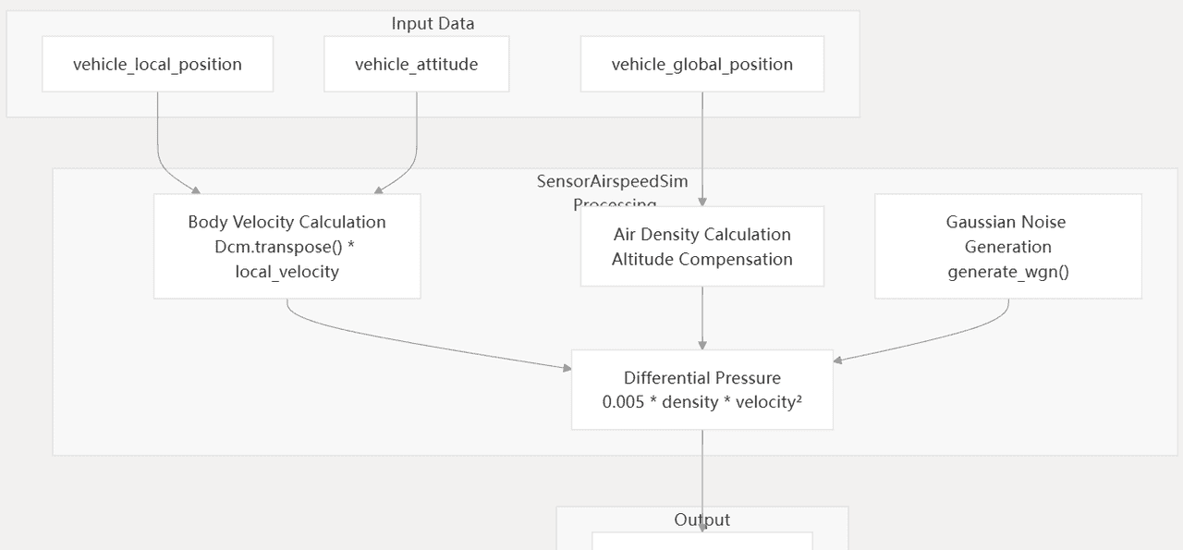Select the arrow from Air Density to Differential Pressure
Image resolution: width=1183 pixels, height=550 pixels.
pyautogui.click(x=702, y=319)
